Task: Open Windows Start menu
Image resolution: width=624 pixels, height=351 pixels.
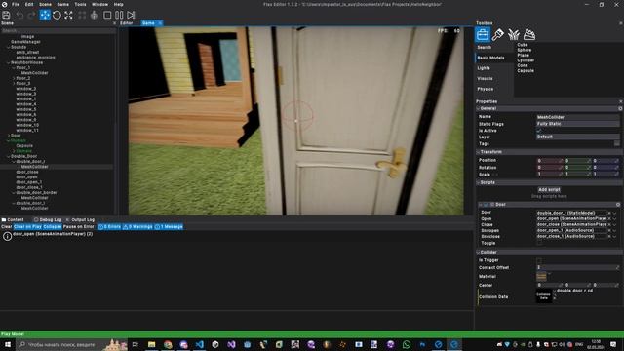Action: click(x=8, y=344)
